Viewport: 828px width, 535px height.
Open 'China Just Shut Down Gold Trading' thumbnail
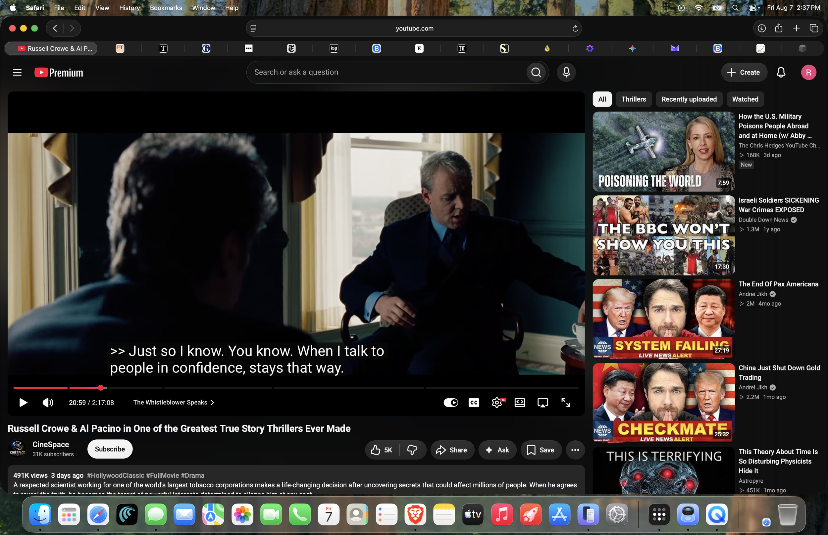click(664, 403)
